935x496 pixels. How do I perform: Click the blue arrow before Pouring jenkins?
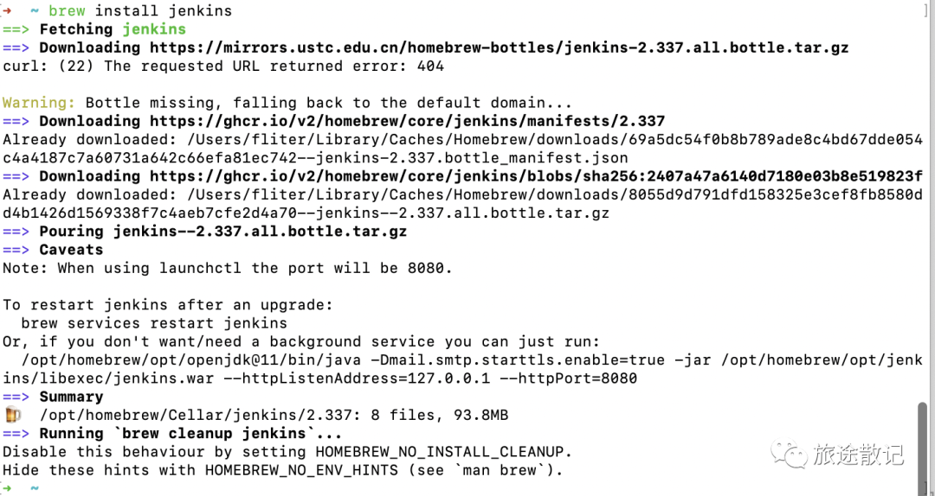(x=16, y=231)
